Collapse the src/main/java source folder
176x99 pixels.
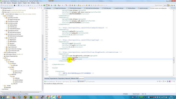(3, 16)
